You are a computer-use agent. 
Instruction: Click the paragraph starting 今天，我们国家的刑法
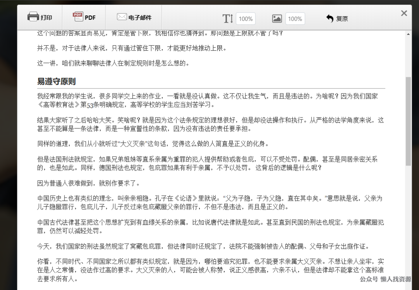tap(203, 246)
